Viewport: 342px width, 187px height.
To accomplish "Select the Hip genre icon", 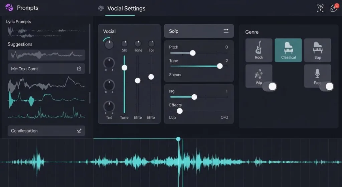I will (x=259, y=76).
